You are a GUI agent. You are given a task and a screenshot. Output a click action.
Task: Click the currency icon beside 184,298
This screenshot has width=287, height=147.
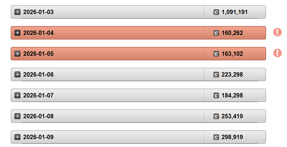tap(216, 95)
